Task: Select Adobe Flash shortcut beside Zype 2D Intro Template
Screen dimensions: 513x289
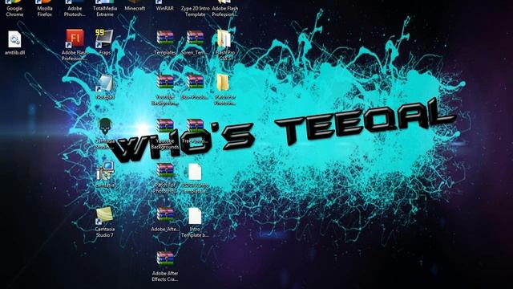Action: [x=225, y=8]
